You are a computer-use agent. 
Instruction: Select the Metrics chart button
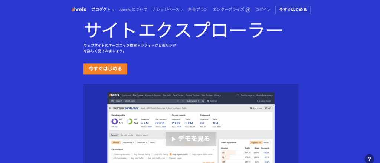pos(116,143)
